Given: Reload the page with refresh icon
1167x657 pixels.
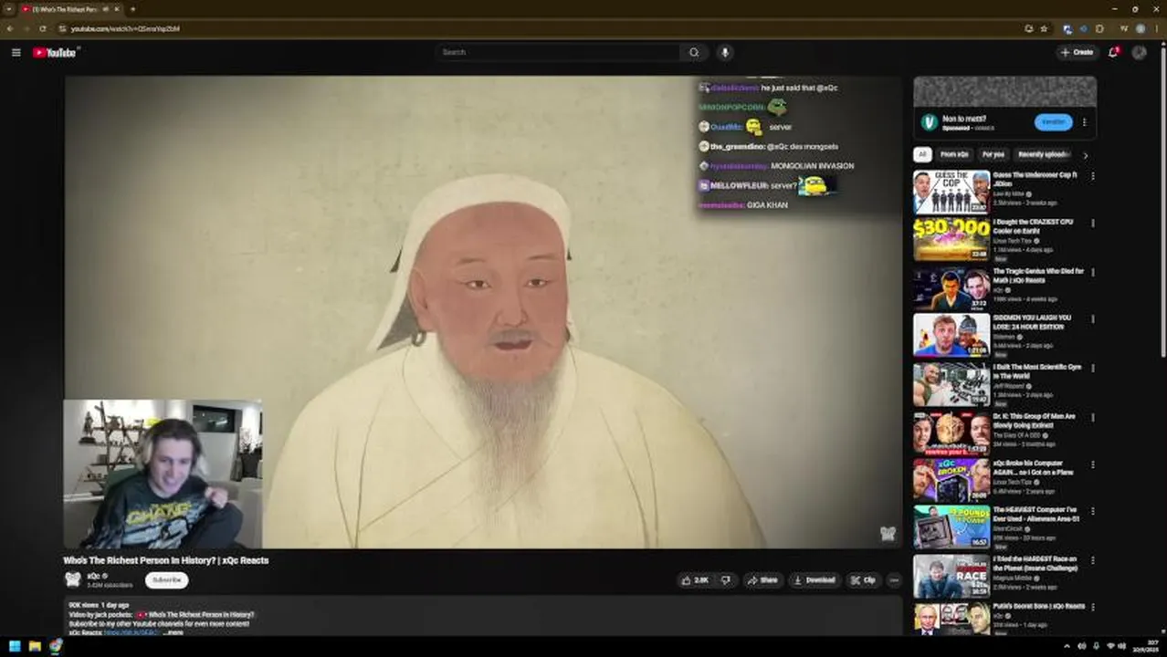Looking at the screenshot, I should [42, 28].
